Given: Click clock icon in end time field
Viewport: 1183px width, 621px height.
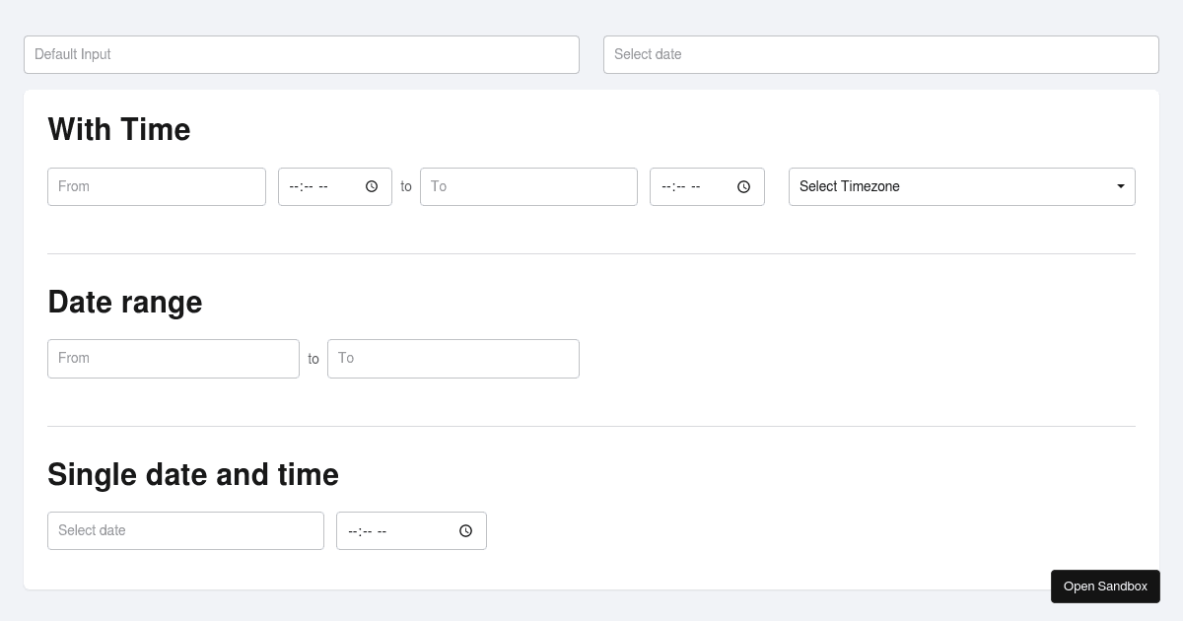Looking at the screenshot, I should (x=744, y=186).
